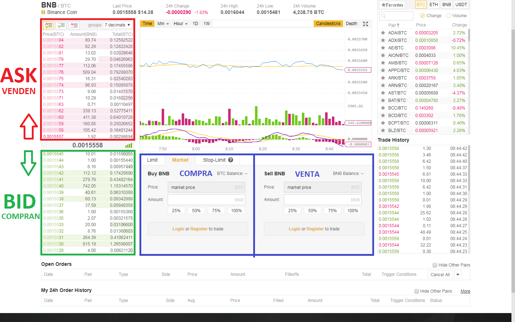Show sell orders only in order book

[x=74, y=25]
